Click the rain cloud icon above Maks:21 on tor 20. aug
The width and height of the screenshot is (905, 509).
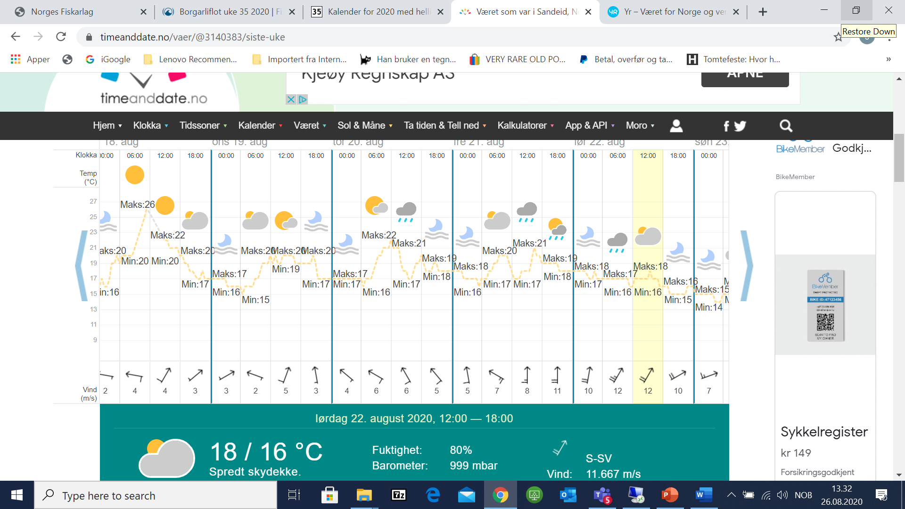click(x=406, y=212)
